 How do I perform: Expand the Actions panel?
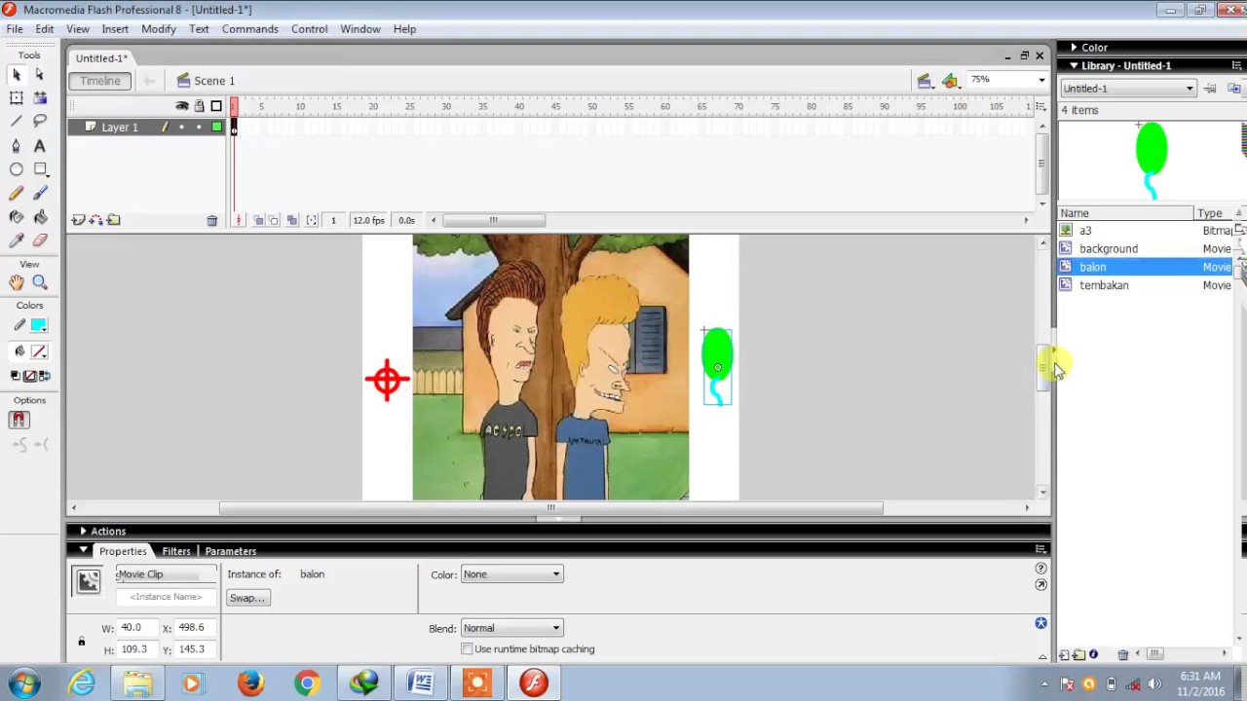(83, 532)
